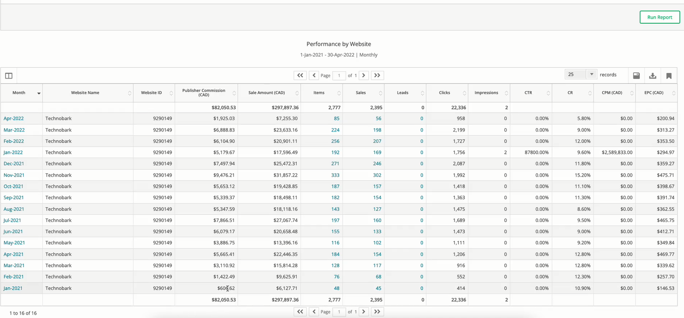This screenshot has width=684, height=318.
Task: Select the Performance by Website title
Action: click(339, 44)
